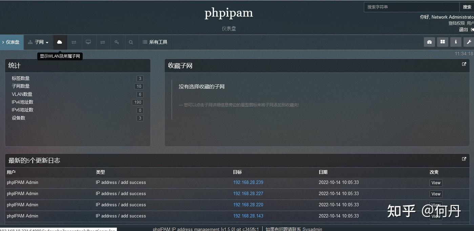The width and height of the screenshot is (474, 231).
Task: Click the dashboard gauge icon button
Action: 429,42
